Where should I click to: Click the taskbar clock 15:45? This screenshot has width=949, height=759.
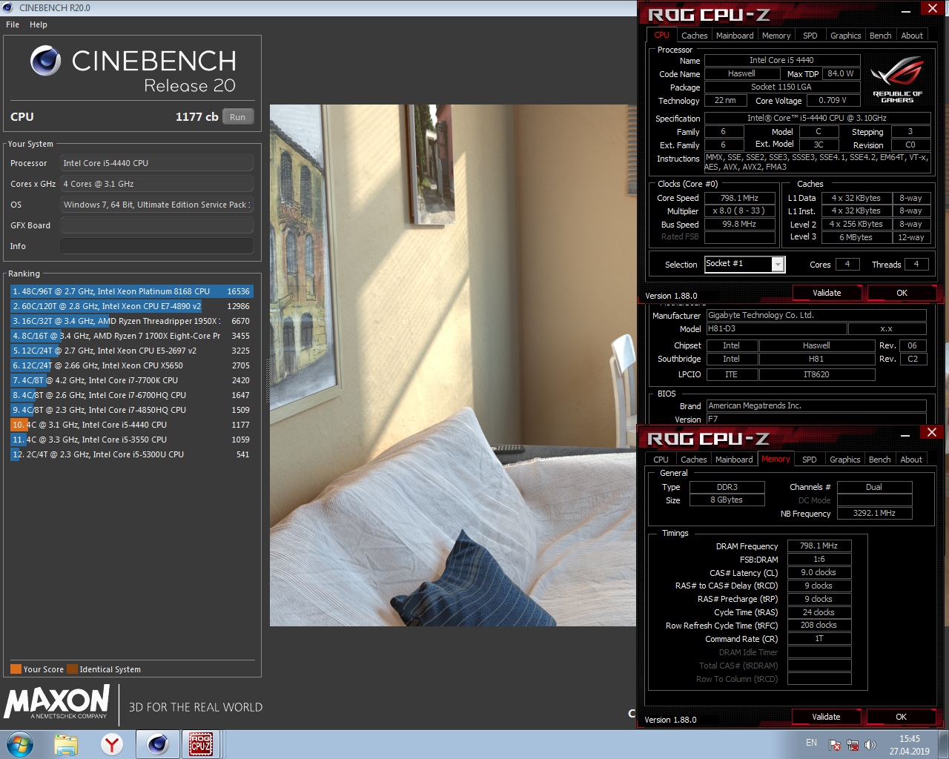(910, 739)
